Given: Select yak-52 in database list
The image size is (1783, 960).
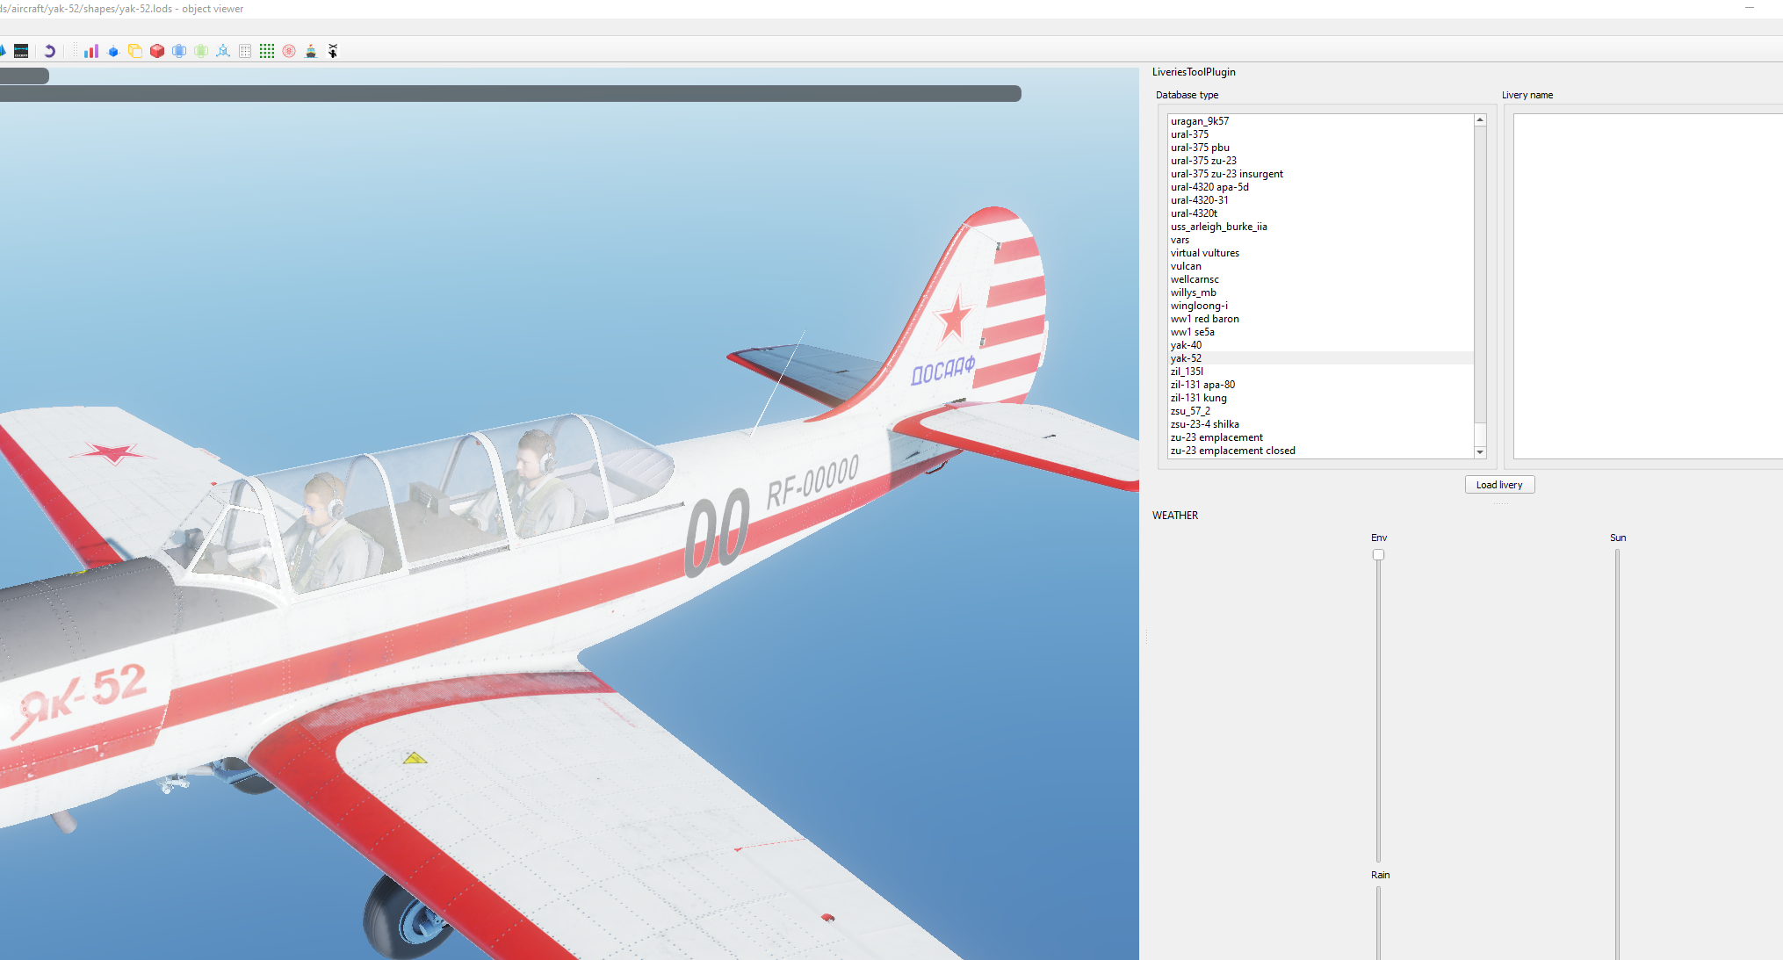Looking at the screenshot, I should pos(1186,358).
